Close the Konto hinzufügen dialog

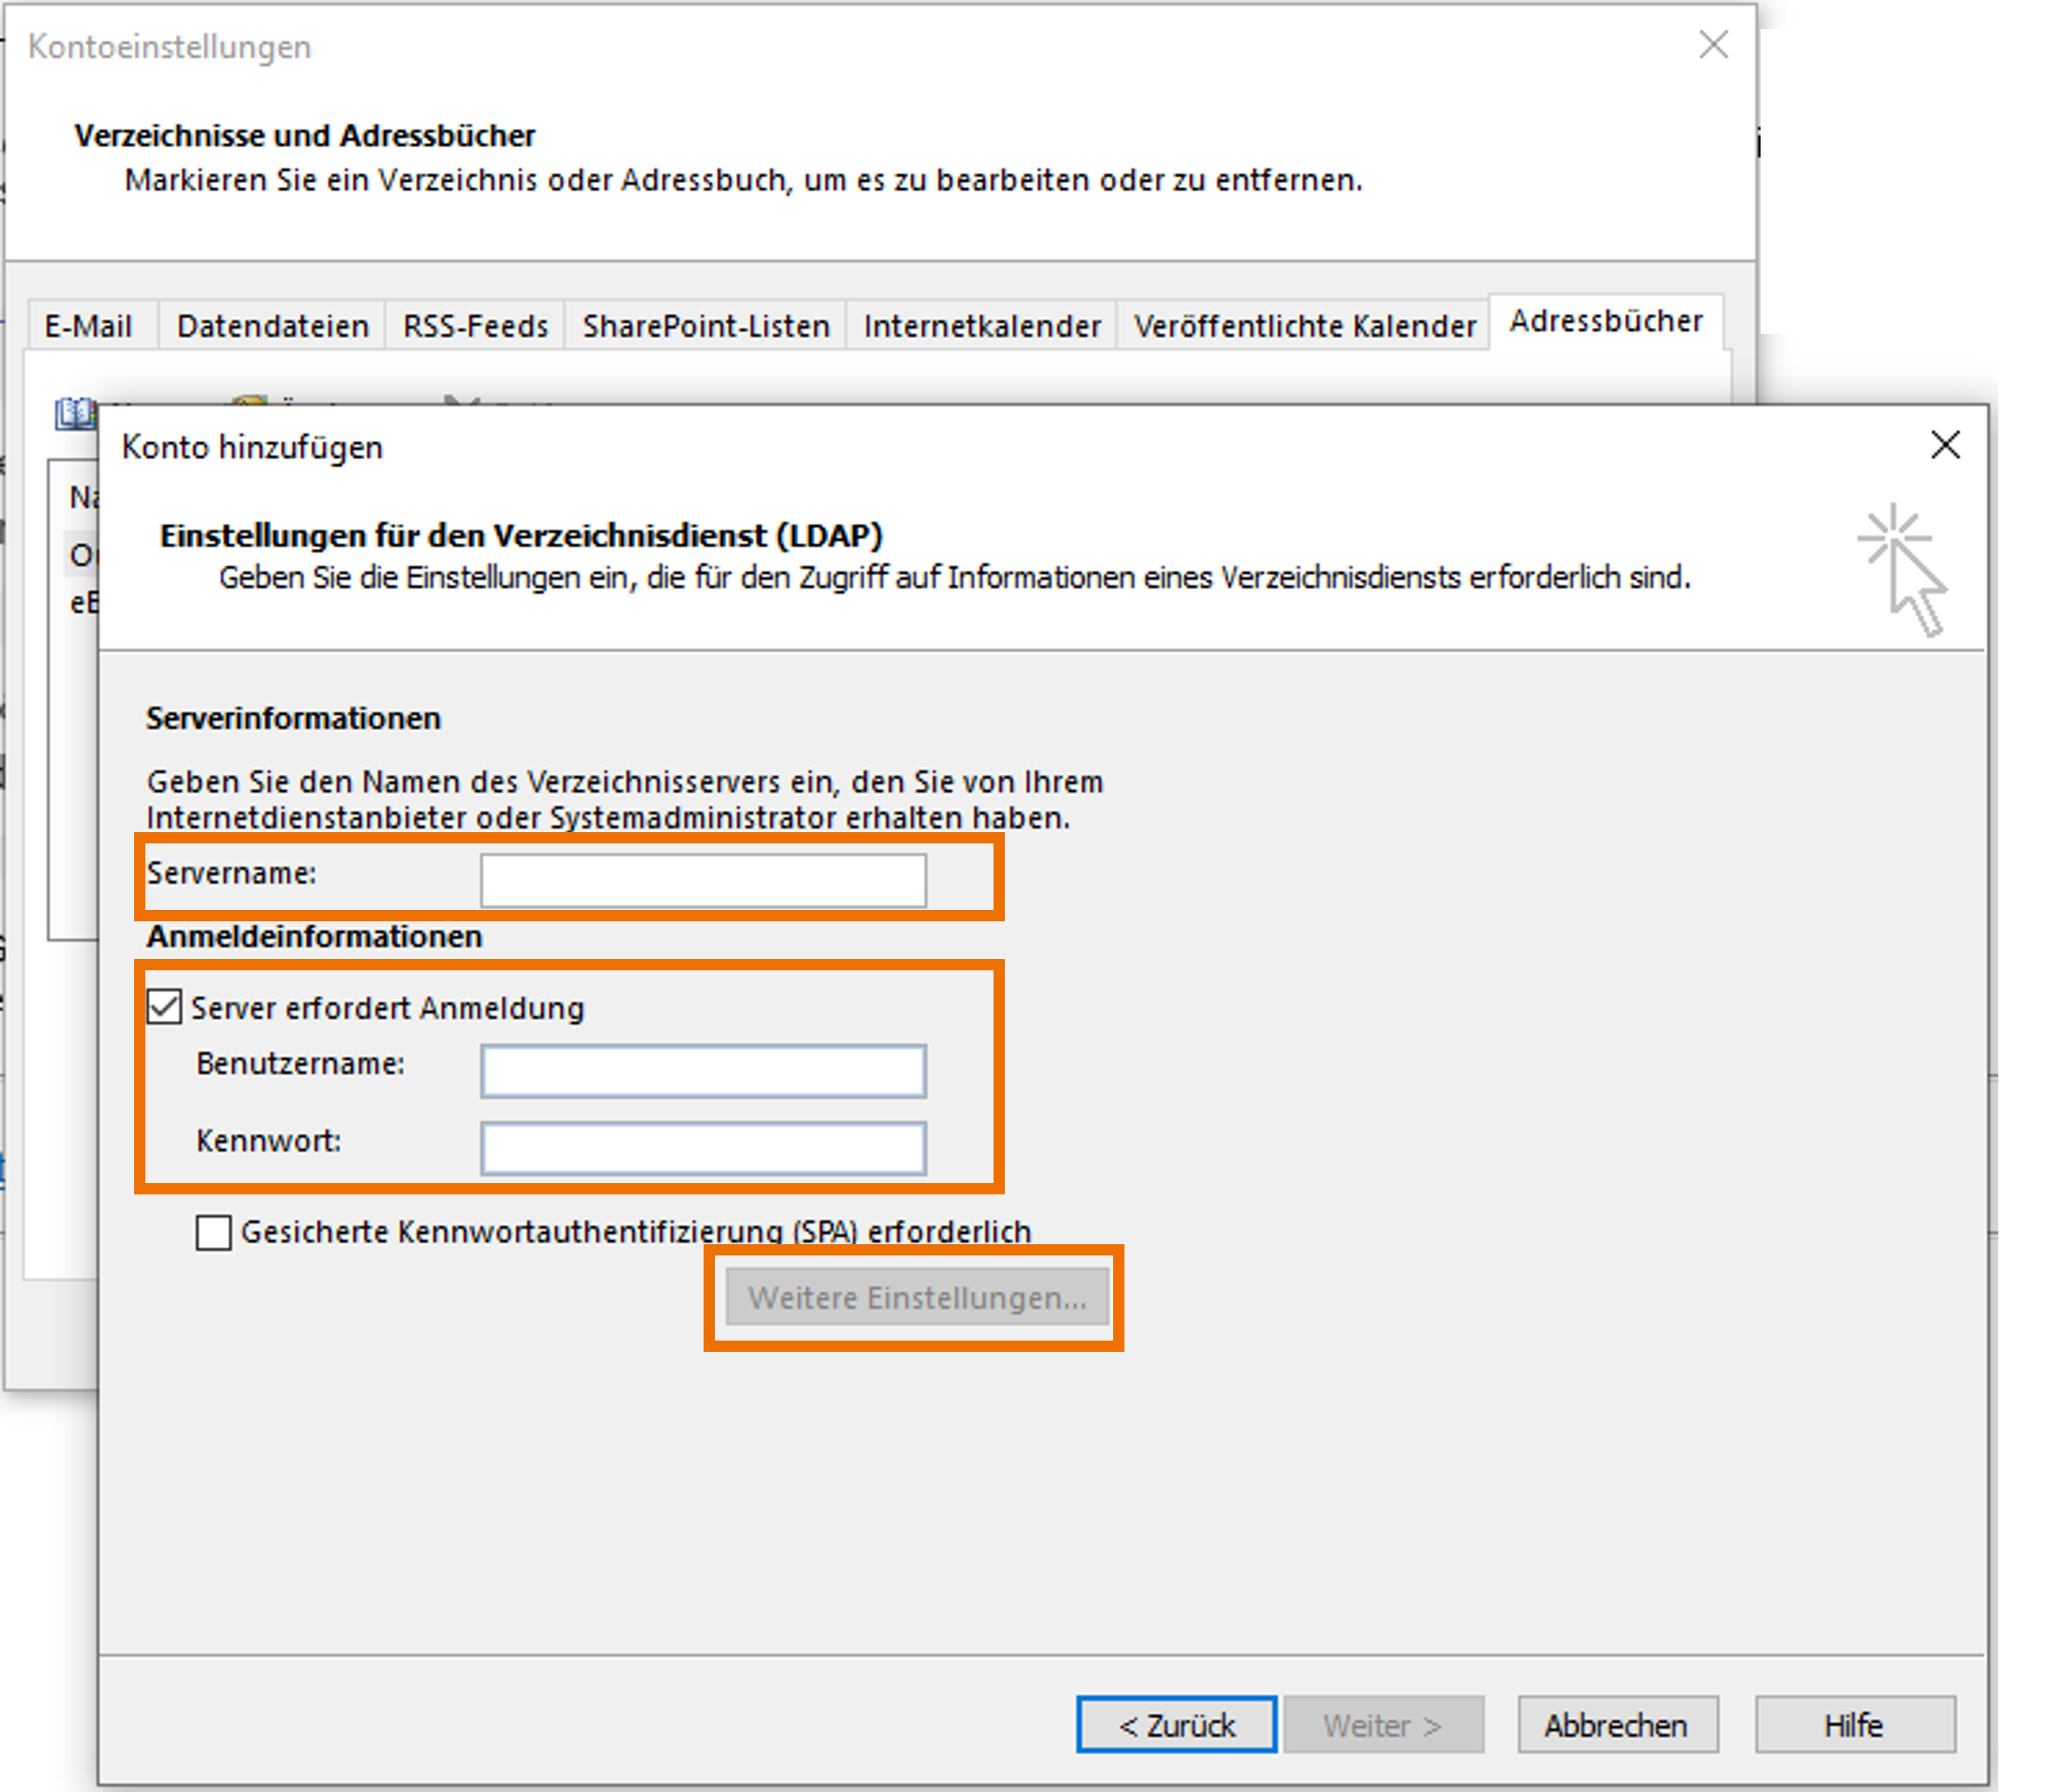[x=1945, y=445]
